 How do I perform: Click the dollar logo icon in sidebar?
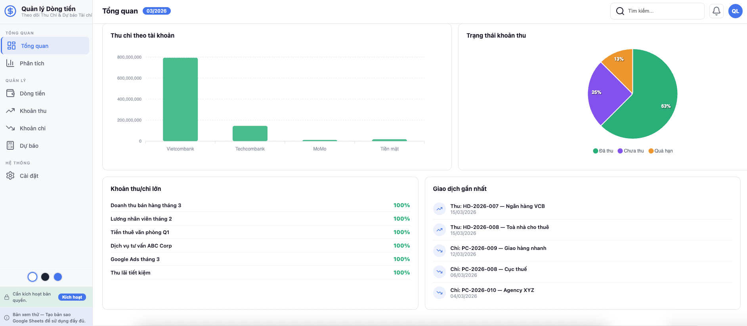click(x=10, y=11)
